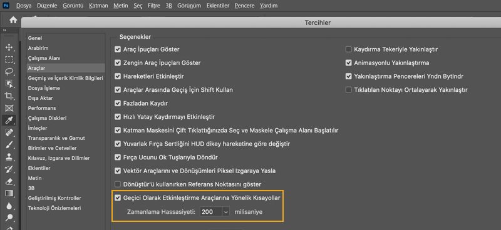Open the Görünüm menu
The height and width of the screenshot is (230, 501).
coord(189,6)
